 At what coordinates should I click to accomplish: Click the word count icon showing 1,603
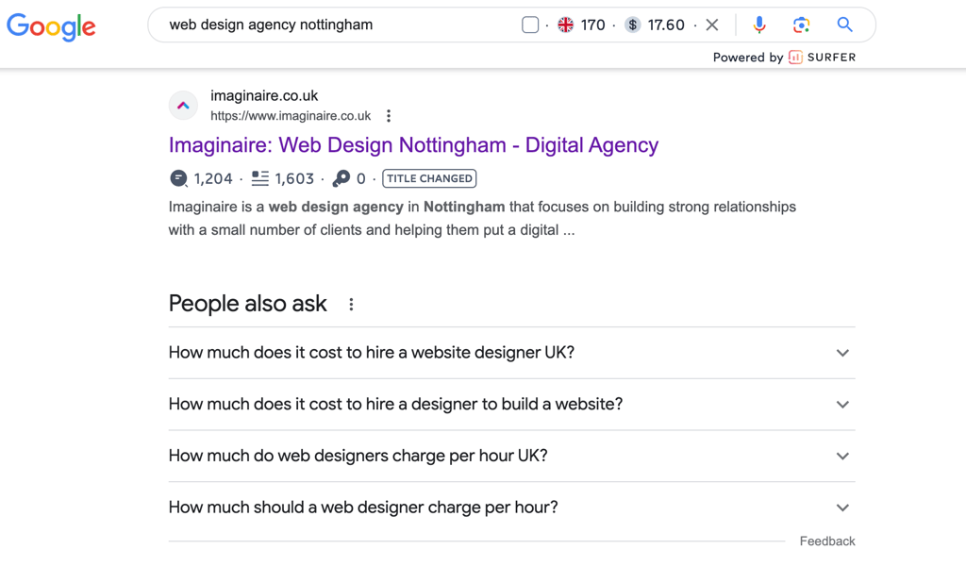click(x=260, y=178)
